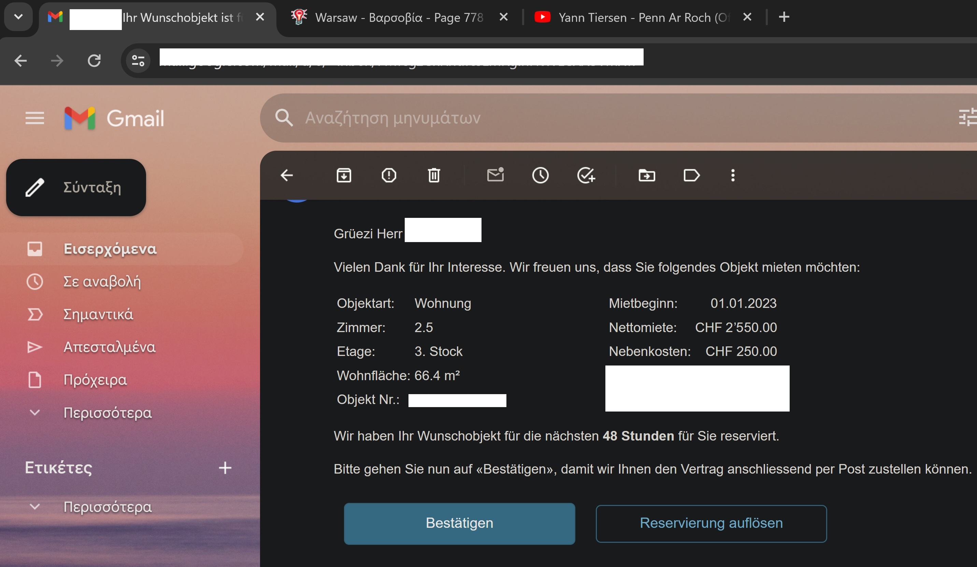Open the Σημαντικά important folder

coord(122,314)
